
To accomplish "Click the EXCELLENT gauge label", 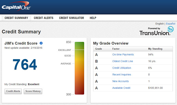I will (x=65, y=50).
